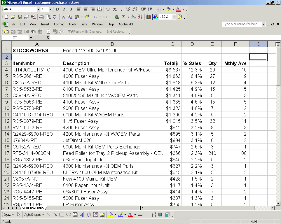Toggle Italic formatting
Viewport: 281px width, 224px height.
[x=64, y=9]
